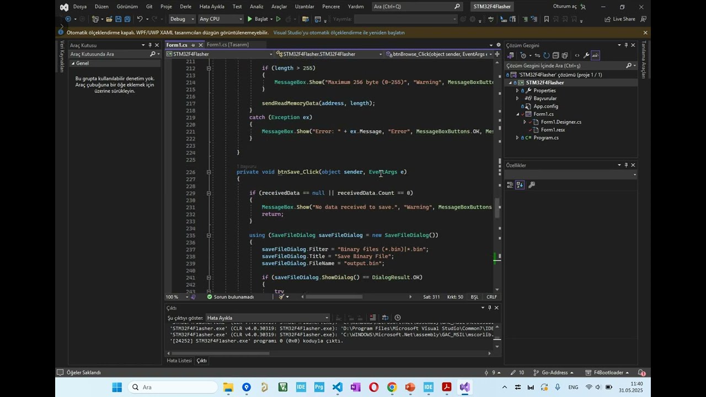This screenshot has width=706, height=397.
Task: Open Properties wrench icon in Solution Explorer
Action: tap(586, 55)
